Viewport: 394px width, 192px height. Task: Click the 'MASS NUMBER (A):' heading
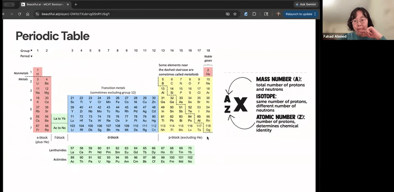tap(279, 79)
